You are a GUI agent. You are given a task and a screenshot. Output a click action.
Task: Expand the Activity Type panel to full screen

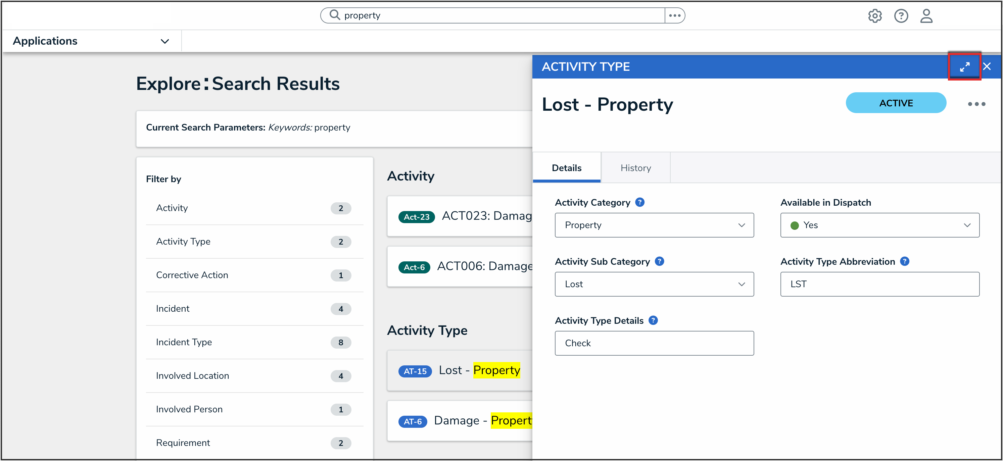pos(964,67)
